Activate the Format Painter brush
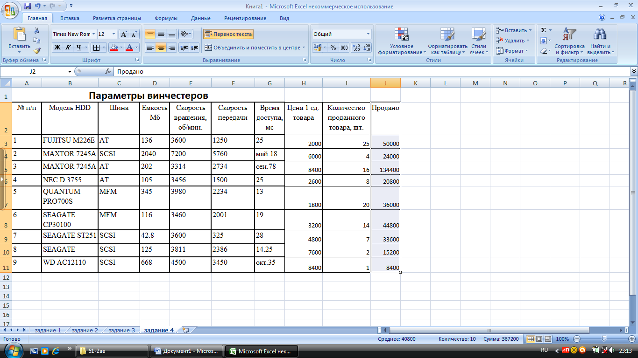This screenshot has width=638, height=358. coord(37,51)
